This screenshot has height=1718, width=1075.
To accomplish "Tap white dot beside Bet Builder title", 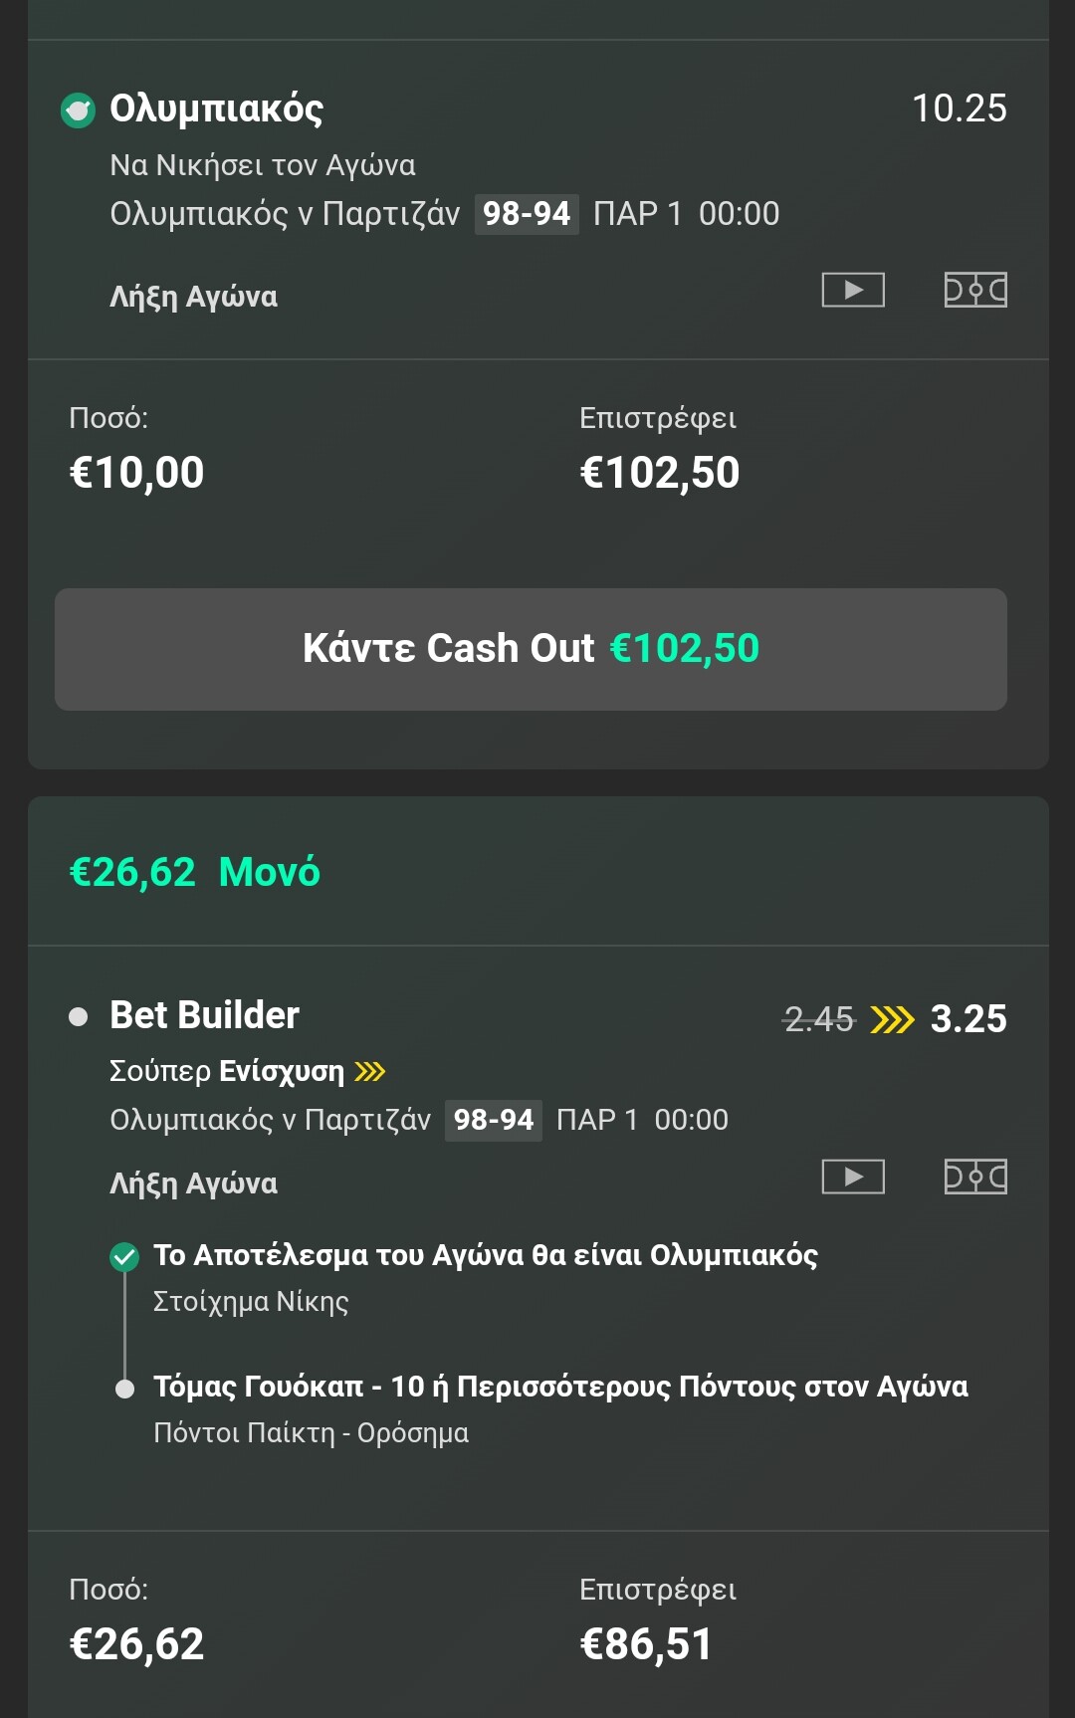I will (78, 1016).
